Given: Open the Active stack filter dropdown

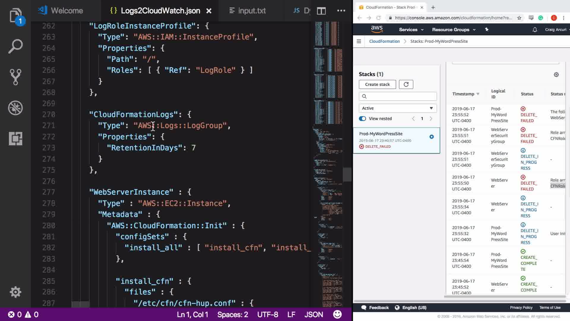Looking at the screenshot, I should point(398,108).
